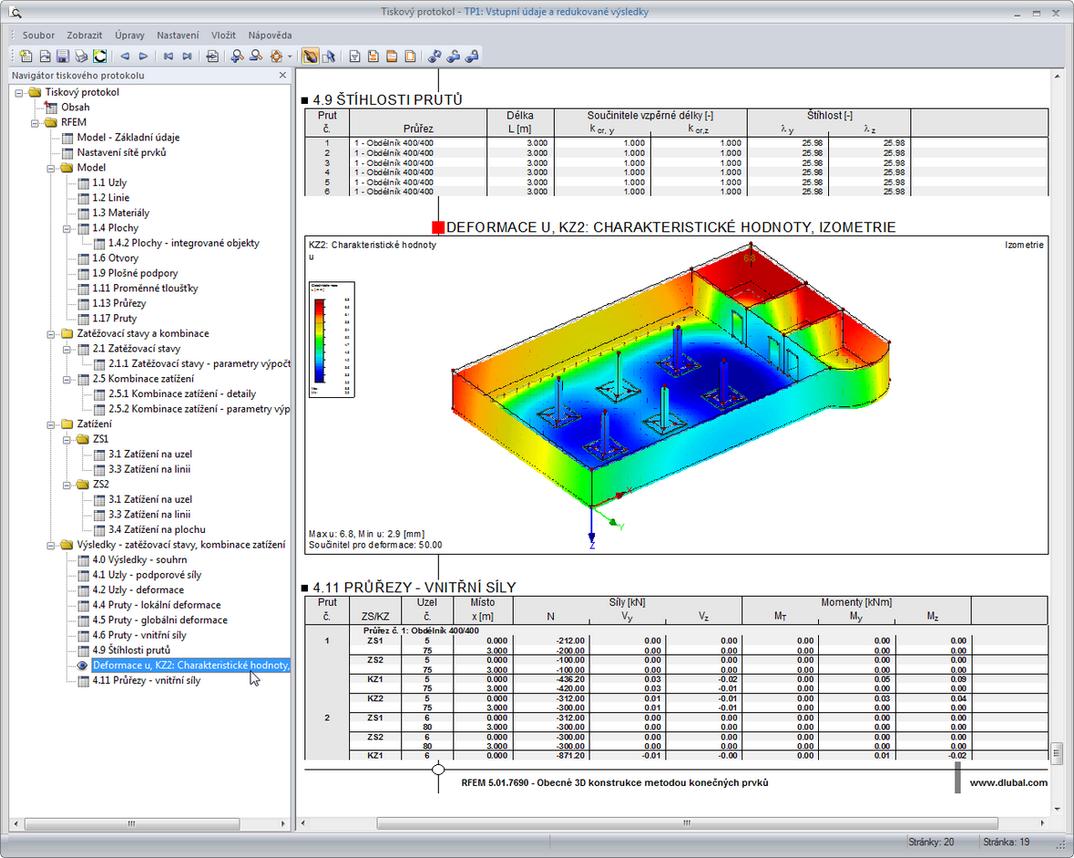Screen dimensions: 1074x858
Task: Select Obsah in the navigator tree
Action: click(x=76, y=107)
